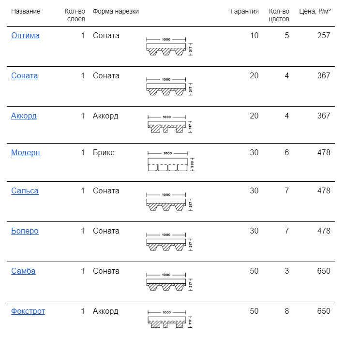Open the Фокстрот product link
Screen dimensions: 345x337
[28, 311]
